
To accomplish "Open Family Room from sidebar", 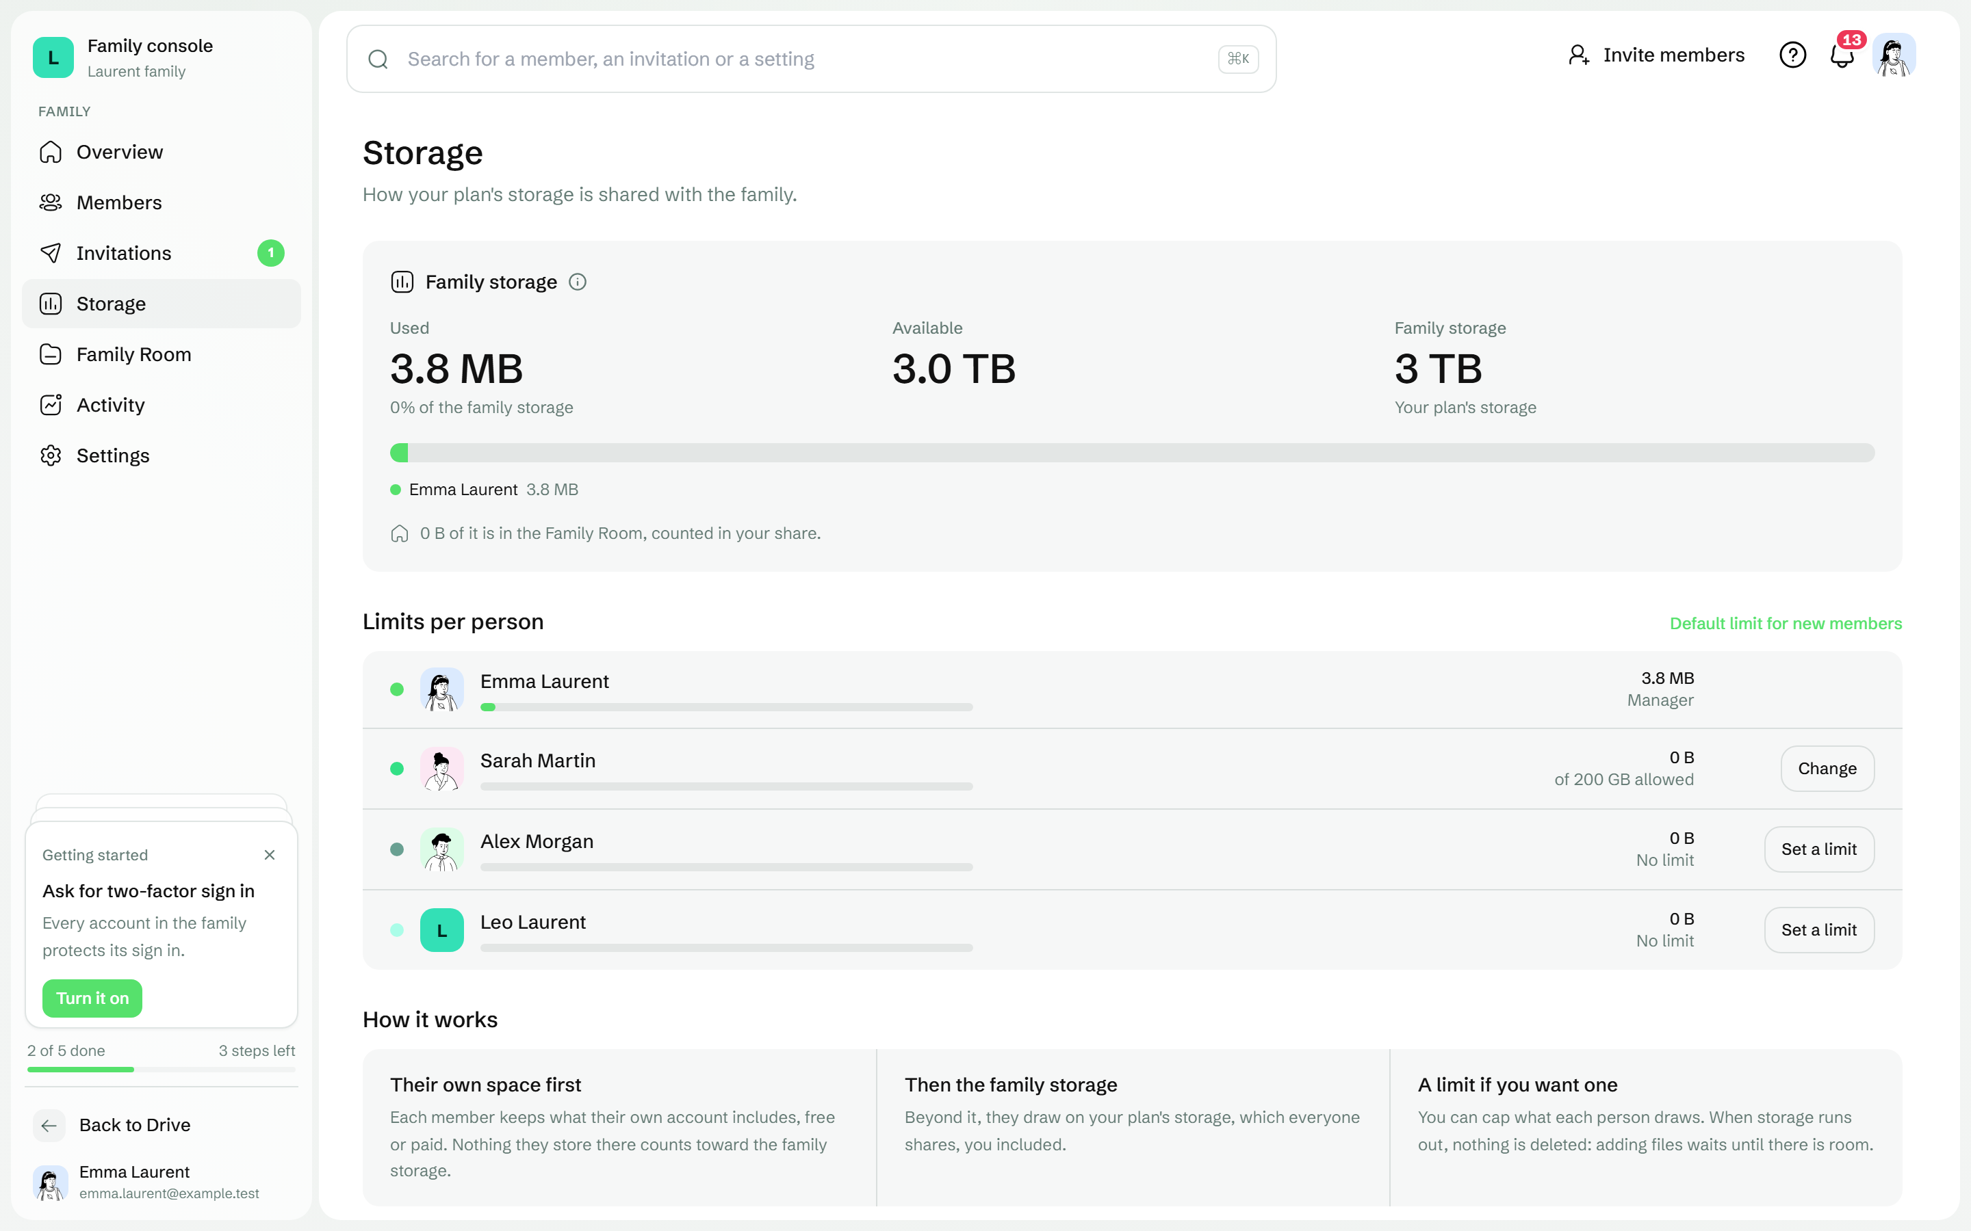I will (x=162, y=354).
